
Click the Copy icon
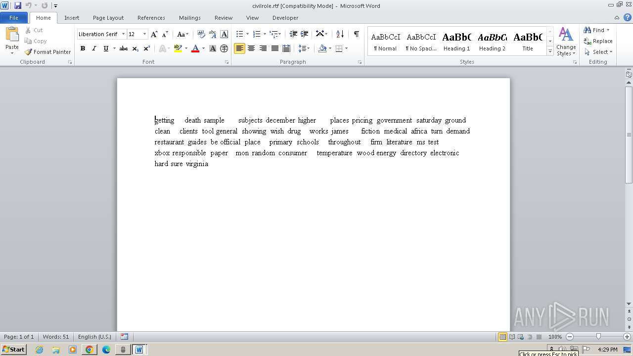pos(36,41)
